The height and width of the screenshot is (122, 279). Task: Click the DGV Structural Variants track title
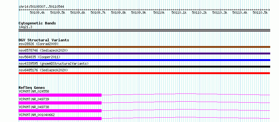coord(44,40)
